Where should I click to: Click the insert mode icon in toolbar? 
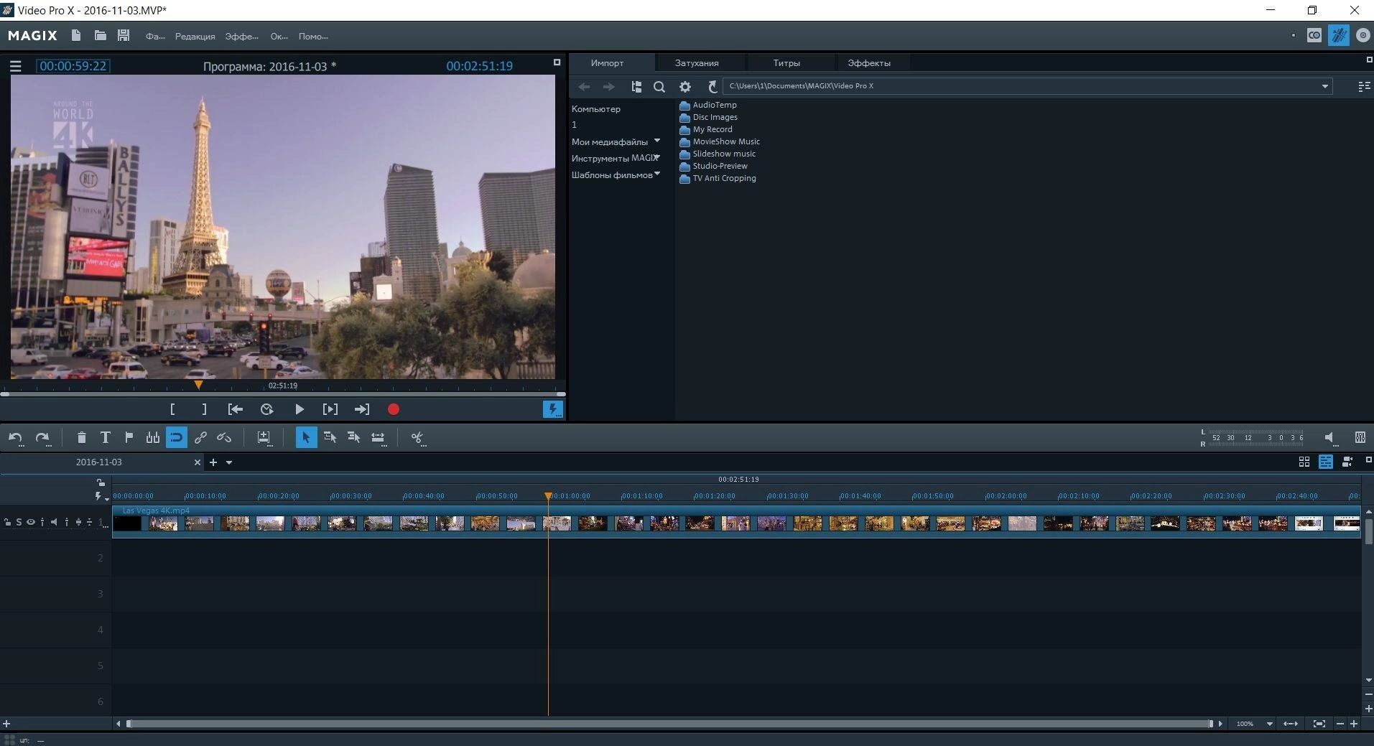pyautogui.click(x=264, y=437)
